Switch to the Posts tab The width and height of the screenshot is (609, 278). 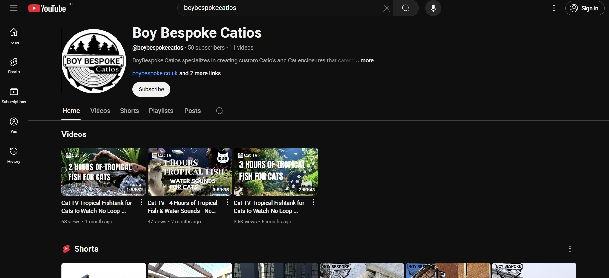click(x=192, y=111)
